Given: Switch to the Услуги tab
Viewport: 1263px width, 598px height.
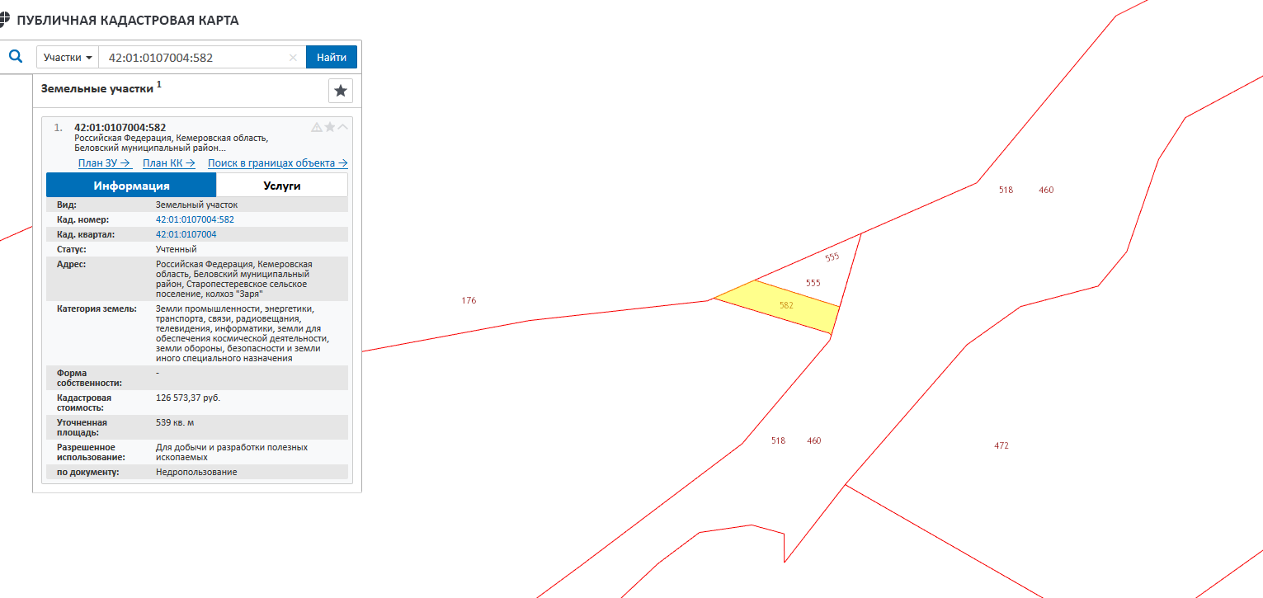Looking at the screenshot, I should tap(282, 186).
